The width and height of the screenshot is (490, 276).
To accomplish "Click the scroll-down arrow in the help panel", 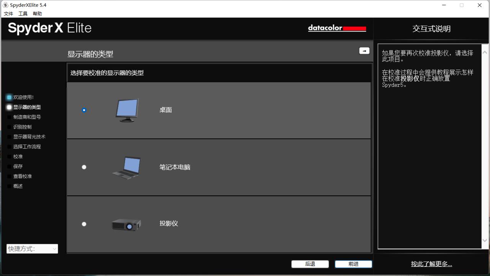I will click(485, 240).
